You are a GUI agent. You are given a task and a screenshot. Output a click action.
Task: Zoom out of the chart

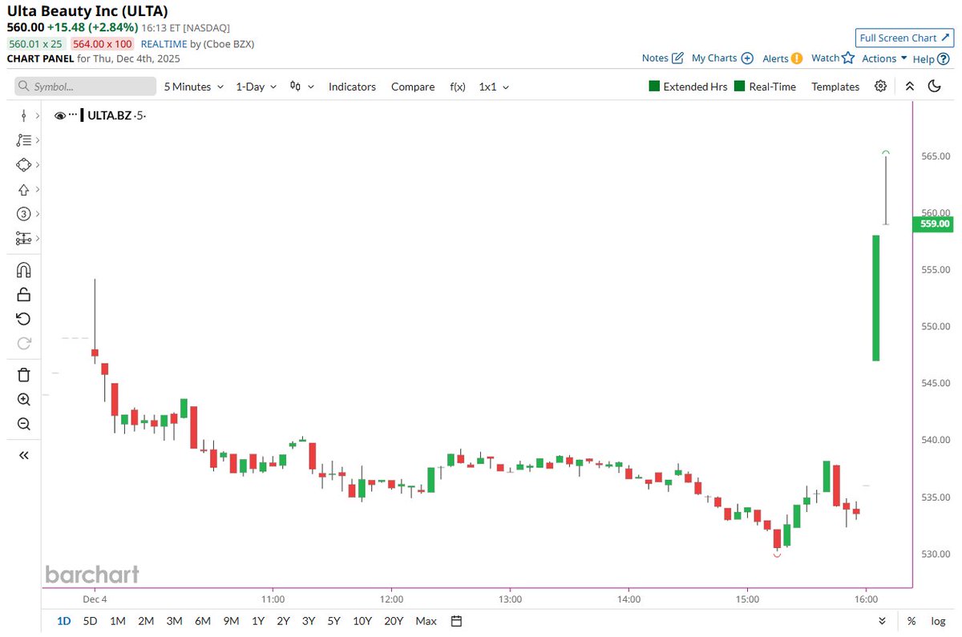pos(23,424)
